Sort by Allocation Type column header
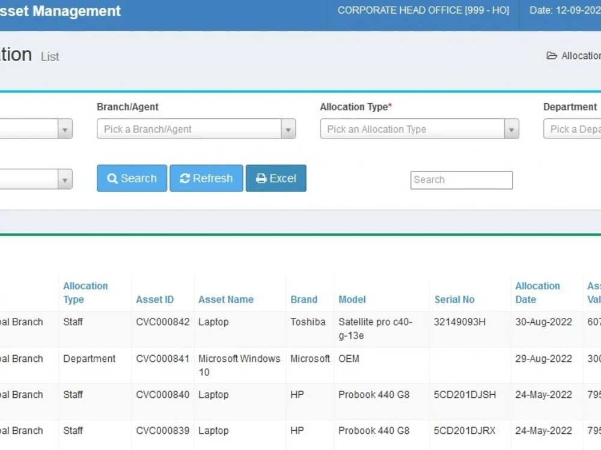Screen dimensions: 601x450 coord(85,293)
